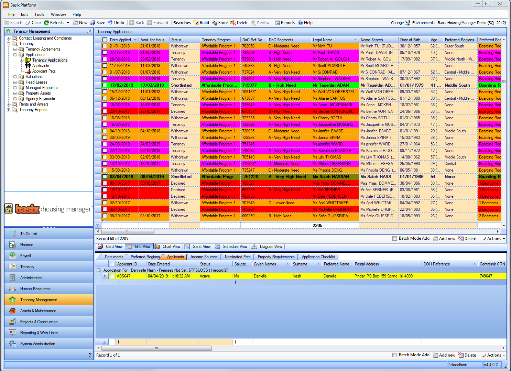Select the Payroll module in the sidebar

48,255
